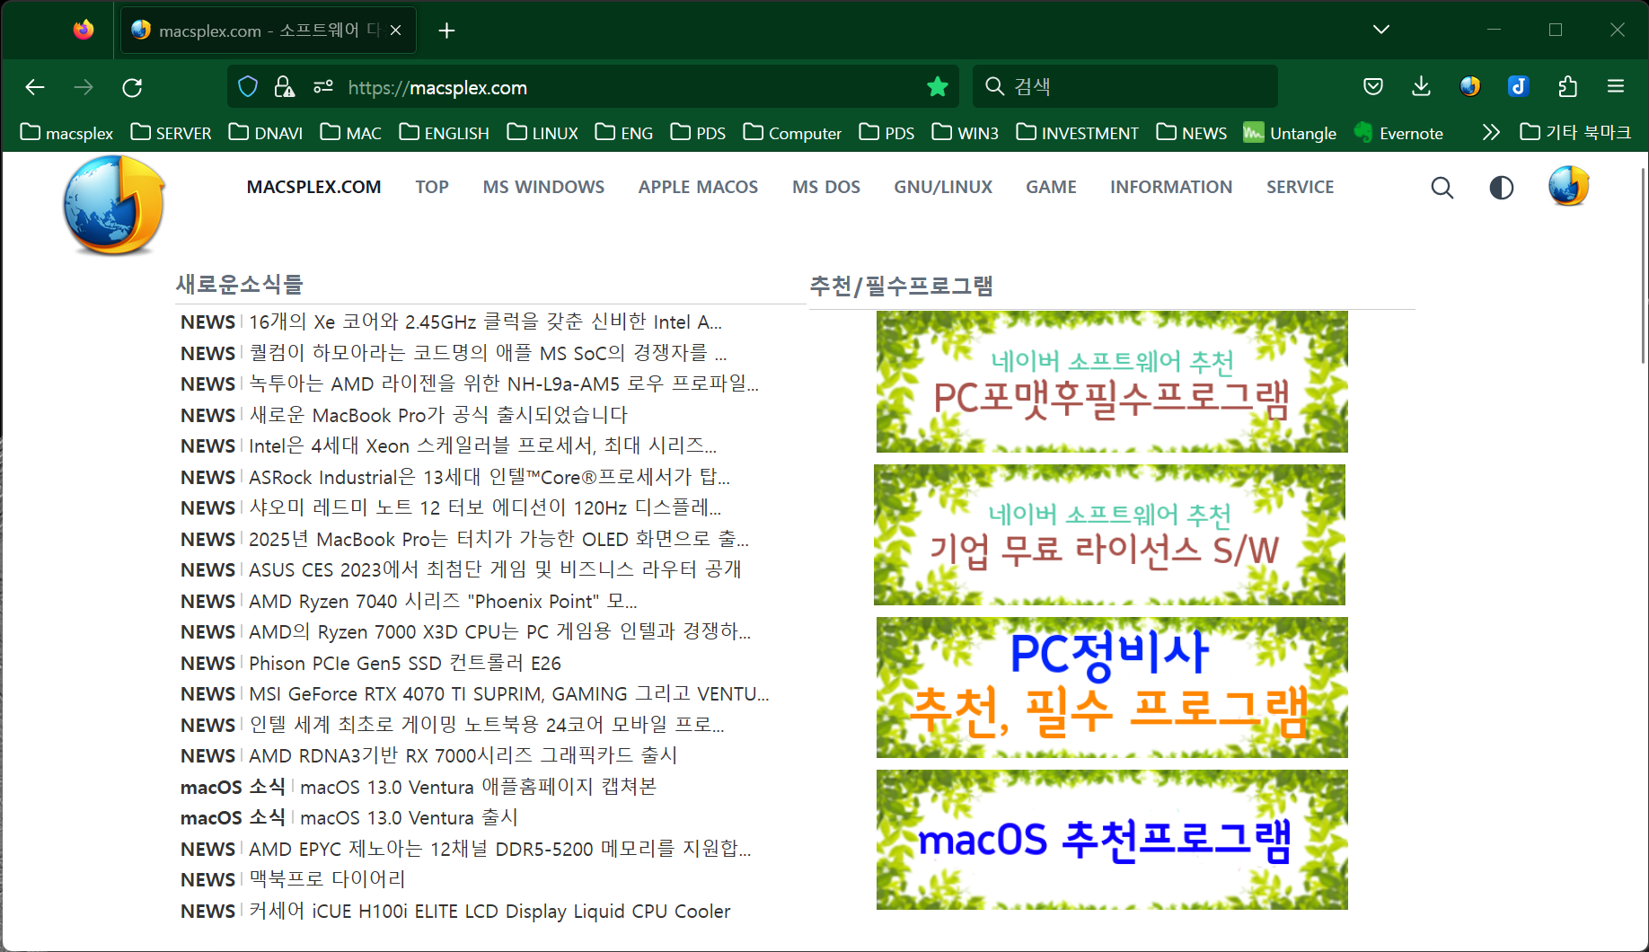Open the ENGLISH bookmark folder
Screen dimensions: 1649x952
pyautogui.click(x=445, y=133)
